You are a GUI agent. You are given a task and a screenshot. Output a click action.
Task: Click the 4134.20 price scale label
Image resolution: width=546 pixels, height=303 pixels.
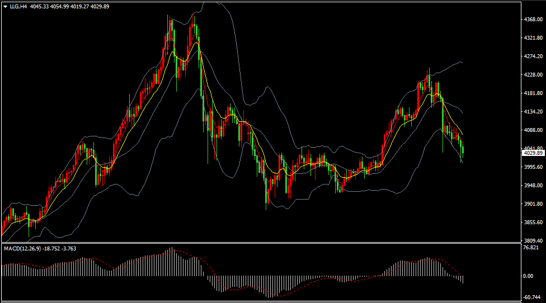pyautogui.click(x=533, y=112)
